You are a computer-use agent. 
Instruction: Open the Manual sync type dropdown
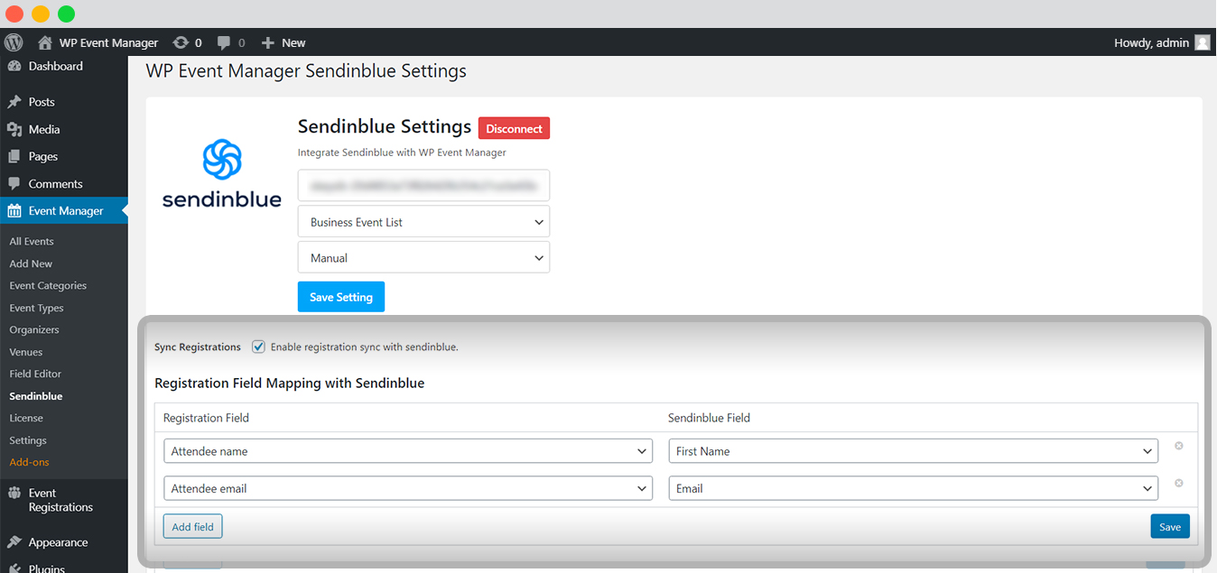coord(423,258)
